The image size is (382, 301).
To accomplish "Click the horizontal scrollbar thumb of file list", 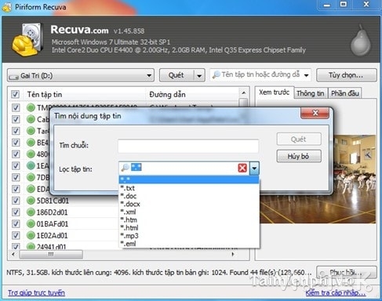I will point(51,254).
